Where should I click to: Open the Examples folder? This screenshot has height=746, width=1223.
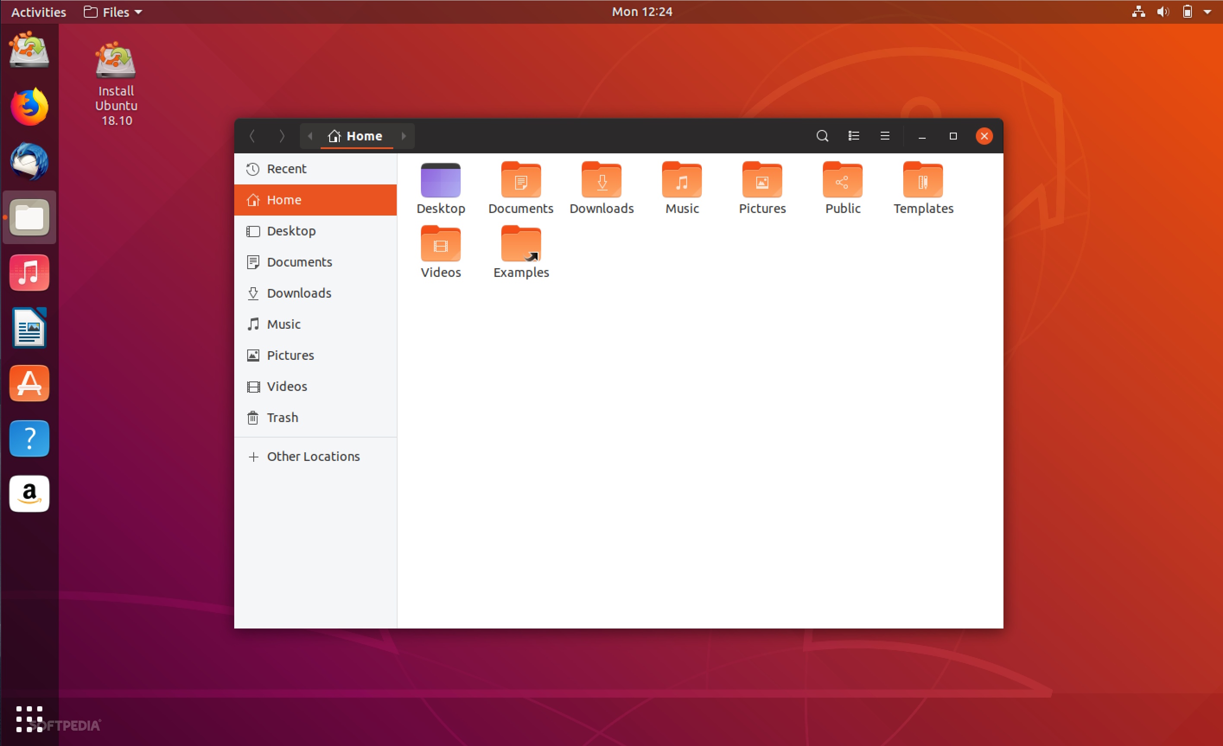point(520,245)
